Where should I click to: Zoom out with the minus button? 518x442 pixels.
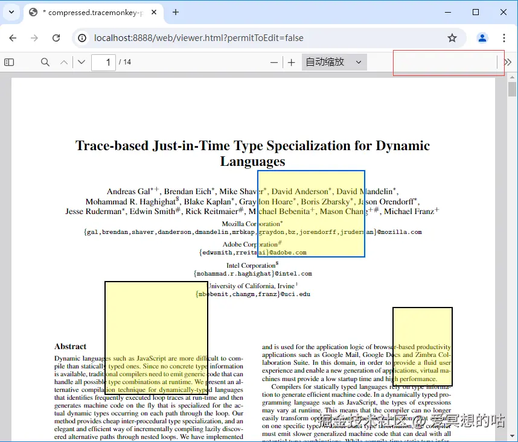274,62
